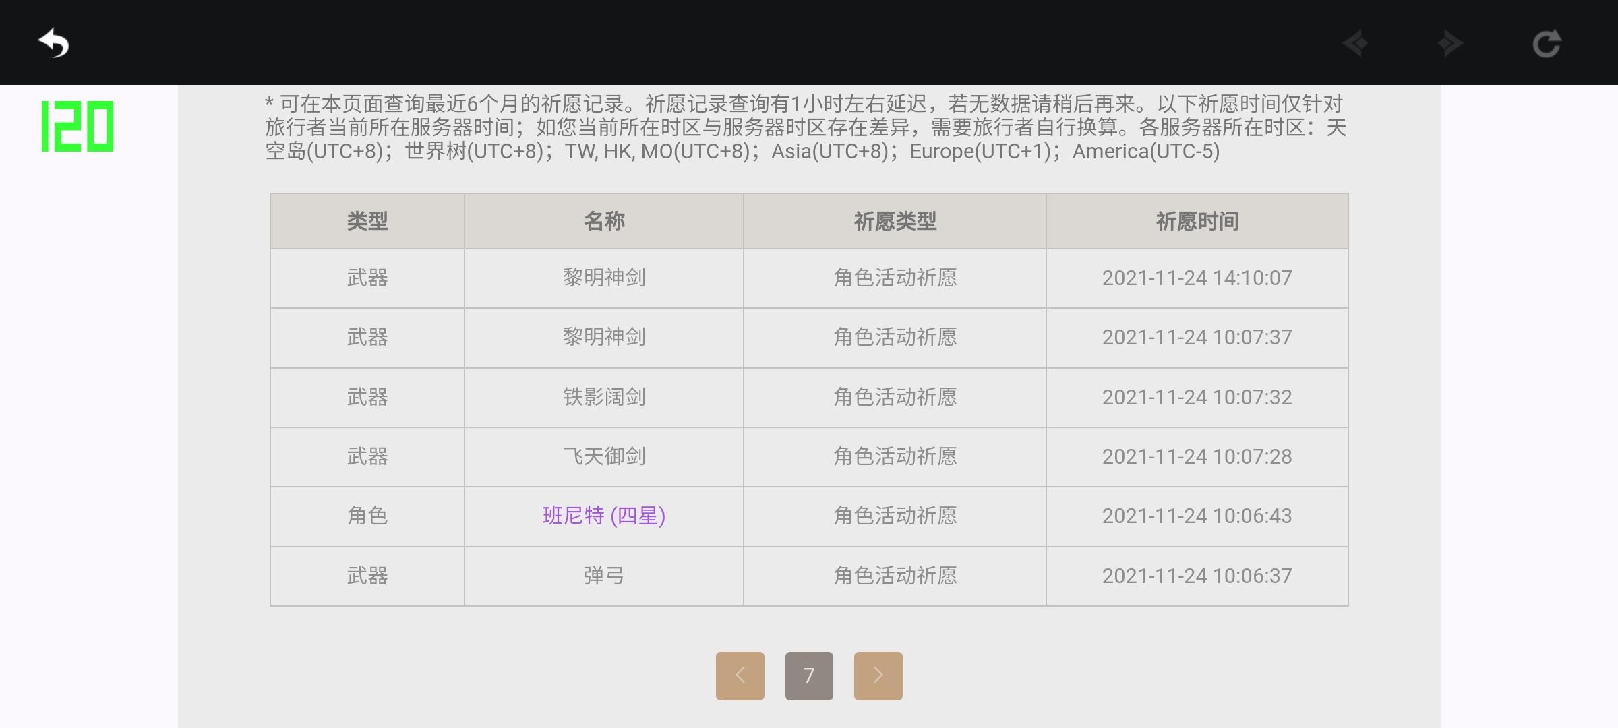Click the 类型 column header
Screen dimensions: 1618x728
click(x=367, y=221)
